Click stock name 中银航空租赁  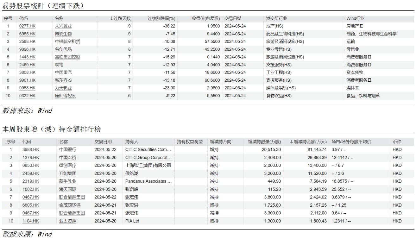(x=67, y=41)
